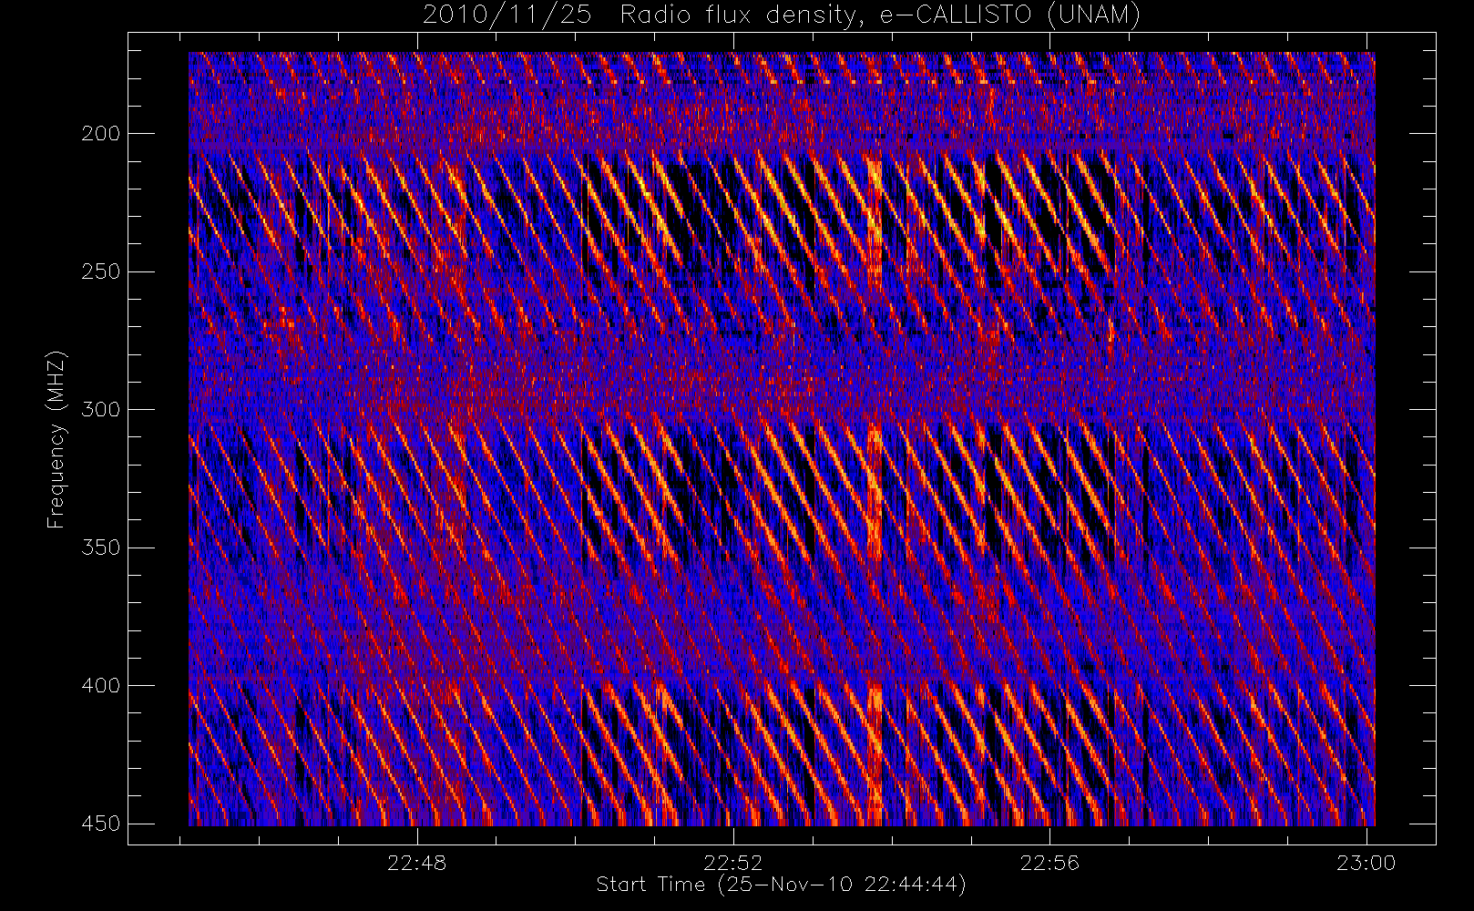Screen dimensions: 1474x911
Task: Click the 23:00 time tick label
Action: pyautogui.click(x=1366, y=863)
